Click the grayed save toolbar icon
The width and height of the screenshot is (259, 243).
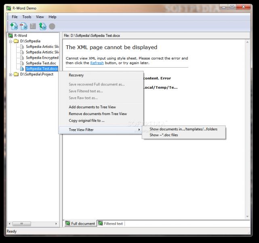pyautogui.click(x=33, y=26)
